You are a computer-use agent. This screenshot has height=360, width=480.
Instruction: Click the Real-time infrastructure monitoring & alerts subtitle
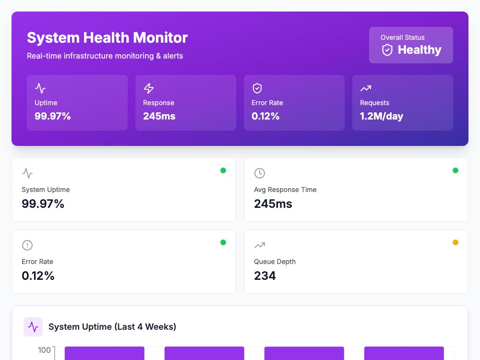pos(105,56)
